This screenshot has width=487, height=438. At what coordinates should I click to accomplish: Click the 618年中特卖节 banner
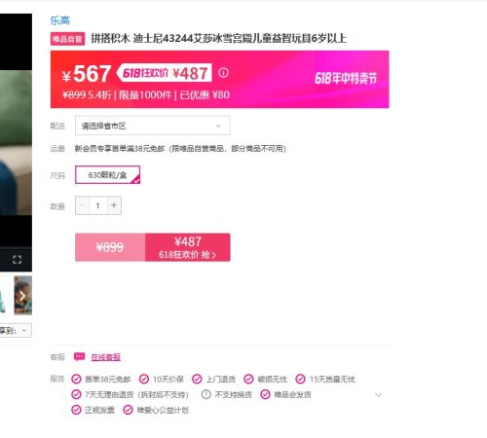click(x=346, y=78)
